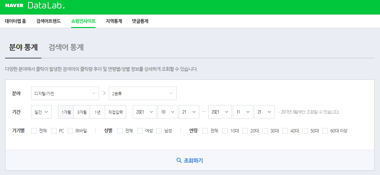The width and height of the screenshot is (380, 175).
Task: Click the 다양한 분야에서 description text
Action: point(101,70)
